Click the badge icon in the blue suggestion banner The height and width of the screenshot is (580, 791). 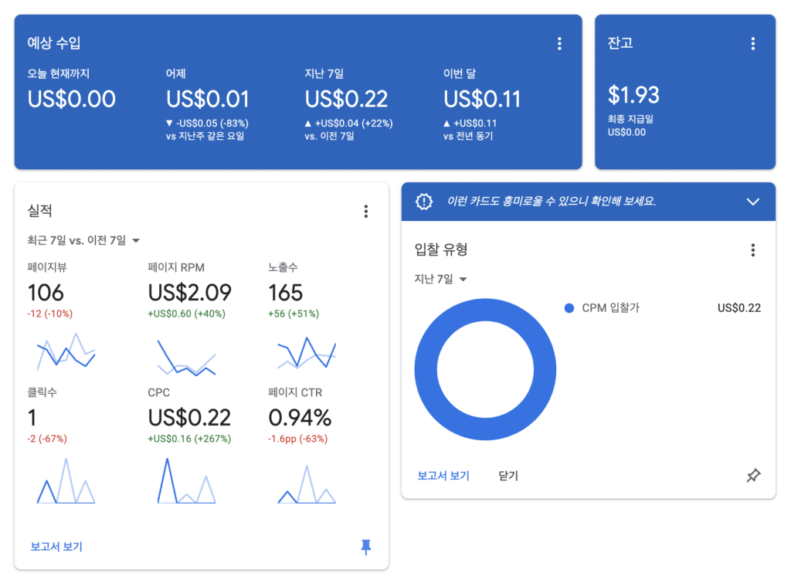(424, 202)
